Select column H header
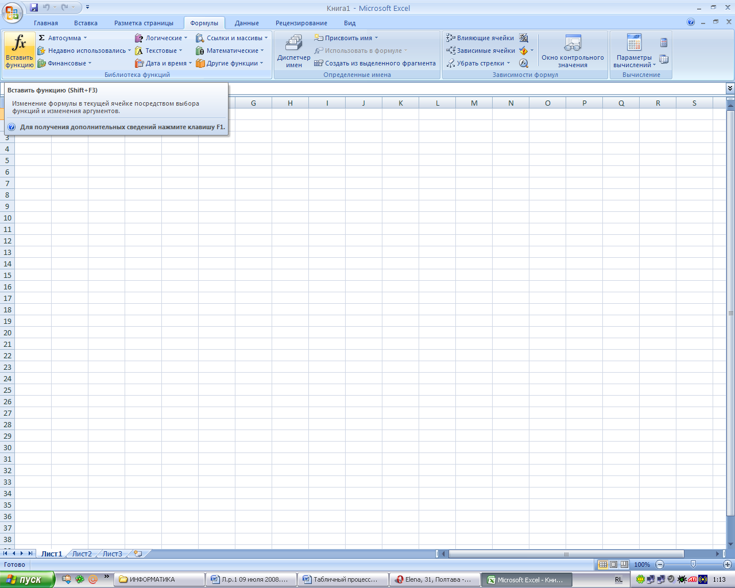 coord(290,103)
